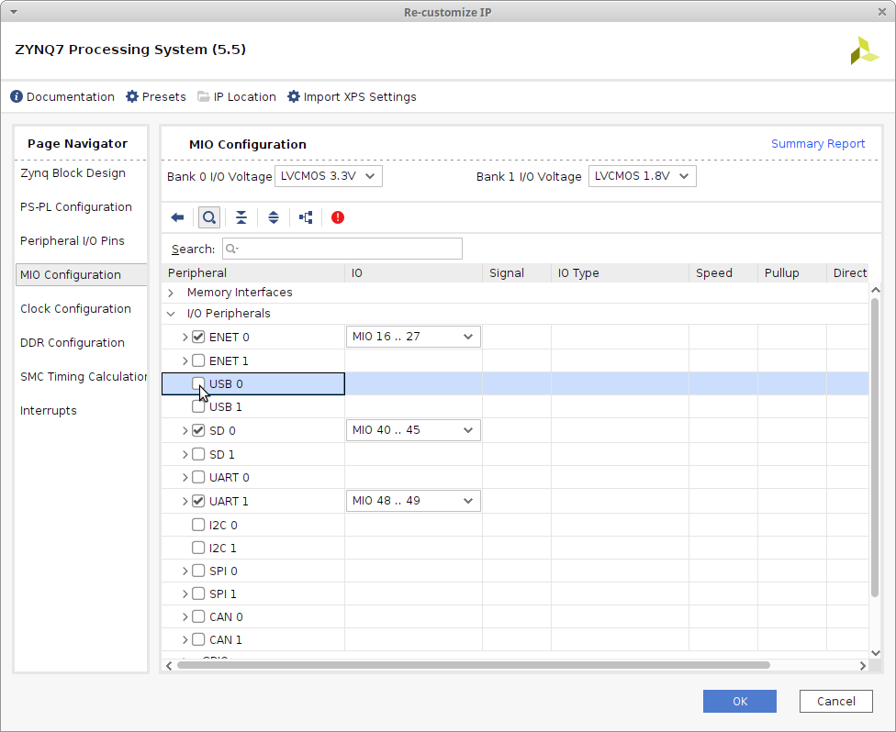Enable the USB 0 checkbox
896x732 pixels.
point(198,383)
